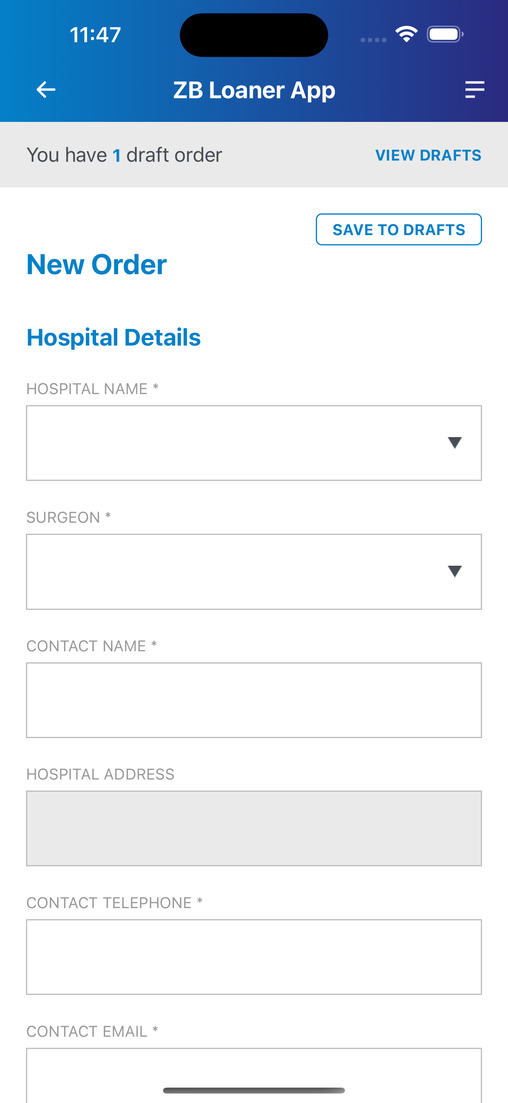The image size is (508, 1103).
Task: Open the Surgeon selection field
Action: coord(254,572)
